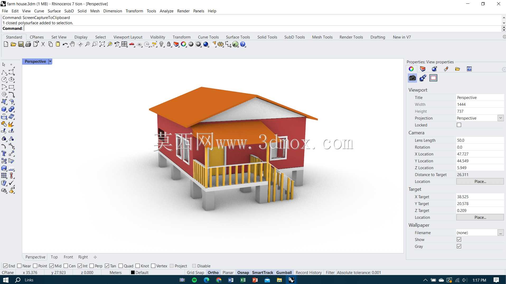Enable the Point osnap checkbox
The width and height of the screenshot is (506, 284).
pos(35,266)
